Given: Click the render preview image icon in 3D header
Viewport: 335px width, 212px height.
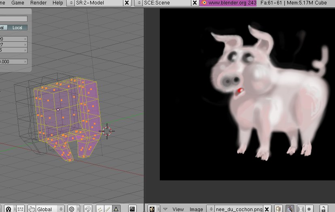Looking at the screenshot, I should click(x=132, y=209).
